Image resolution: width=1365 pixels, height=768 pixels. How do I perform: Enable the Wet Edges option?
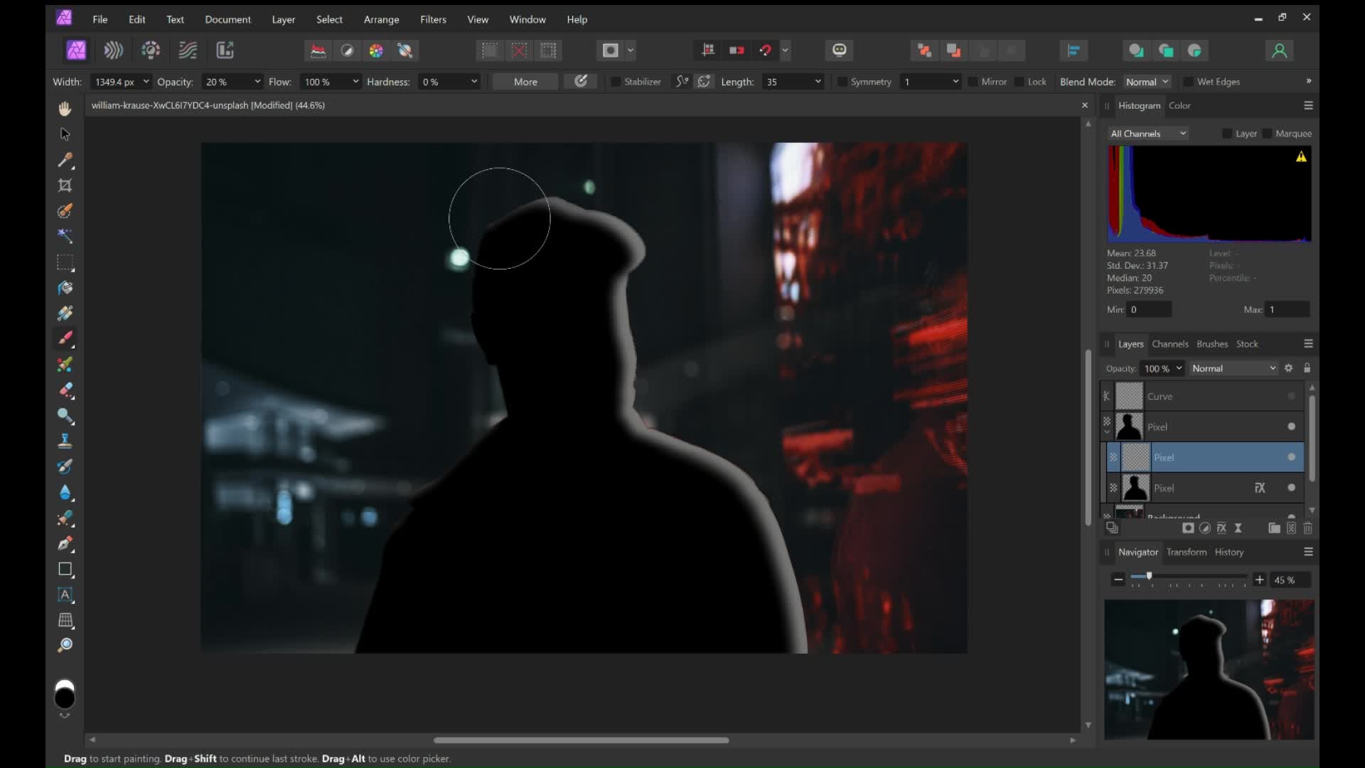click(1190, 81)
